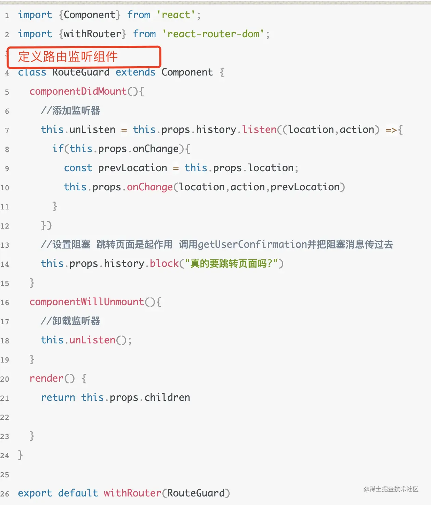Click the unListen call on line 18
The width and height of the screenshot is (431, 505).
[92, 340]
